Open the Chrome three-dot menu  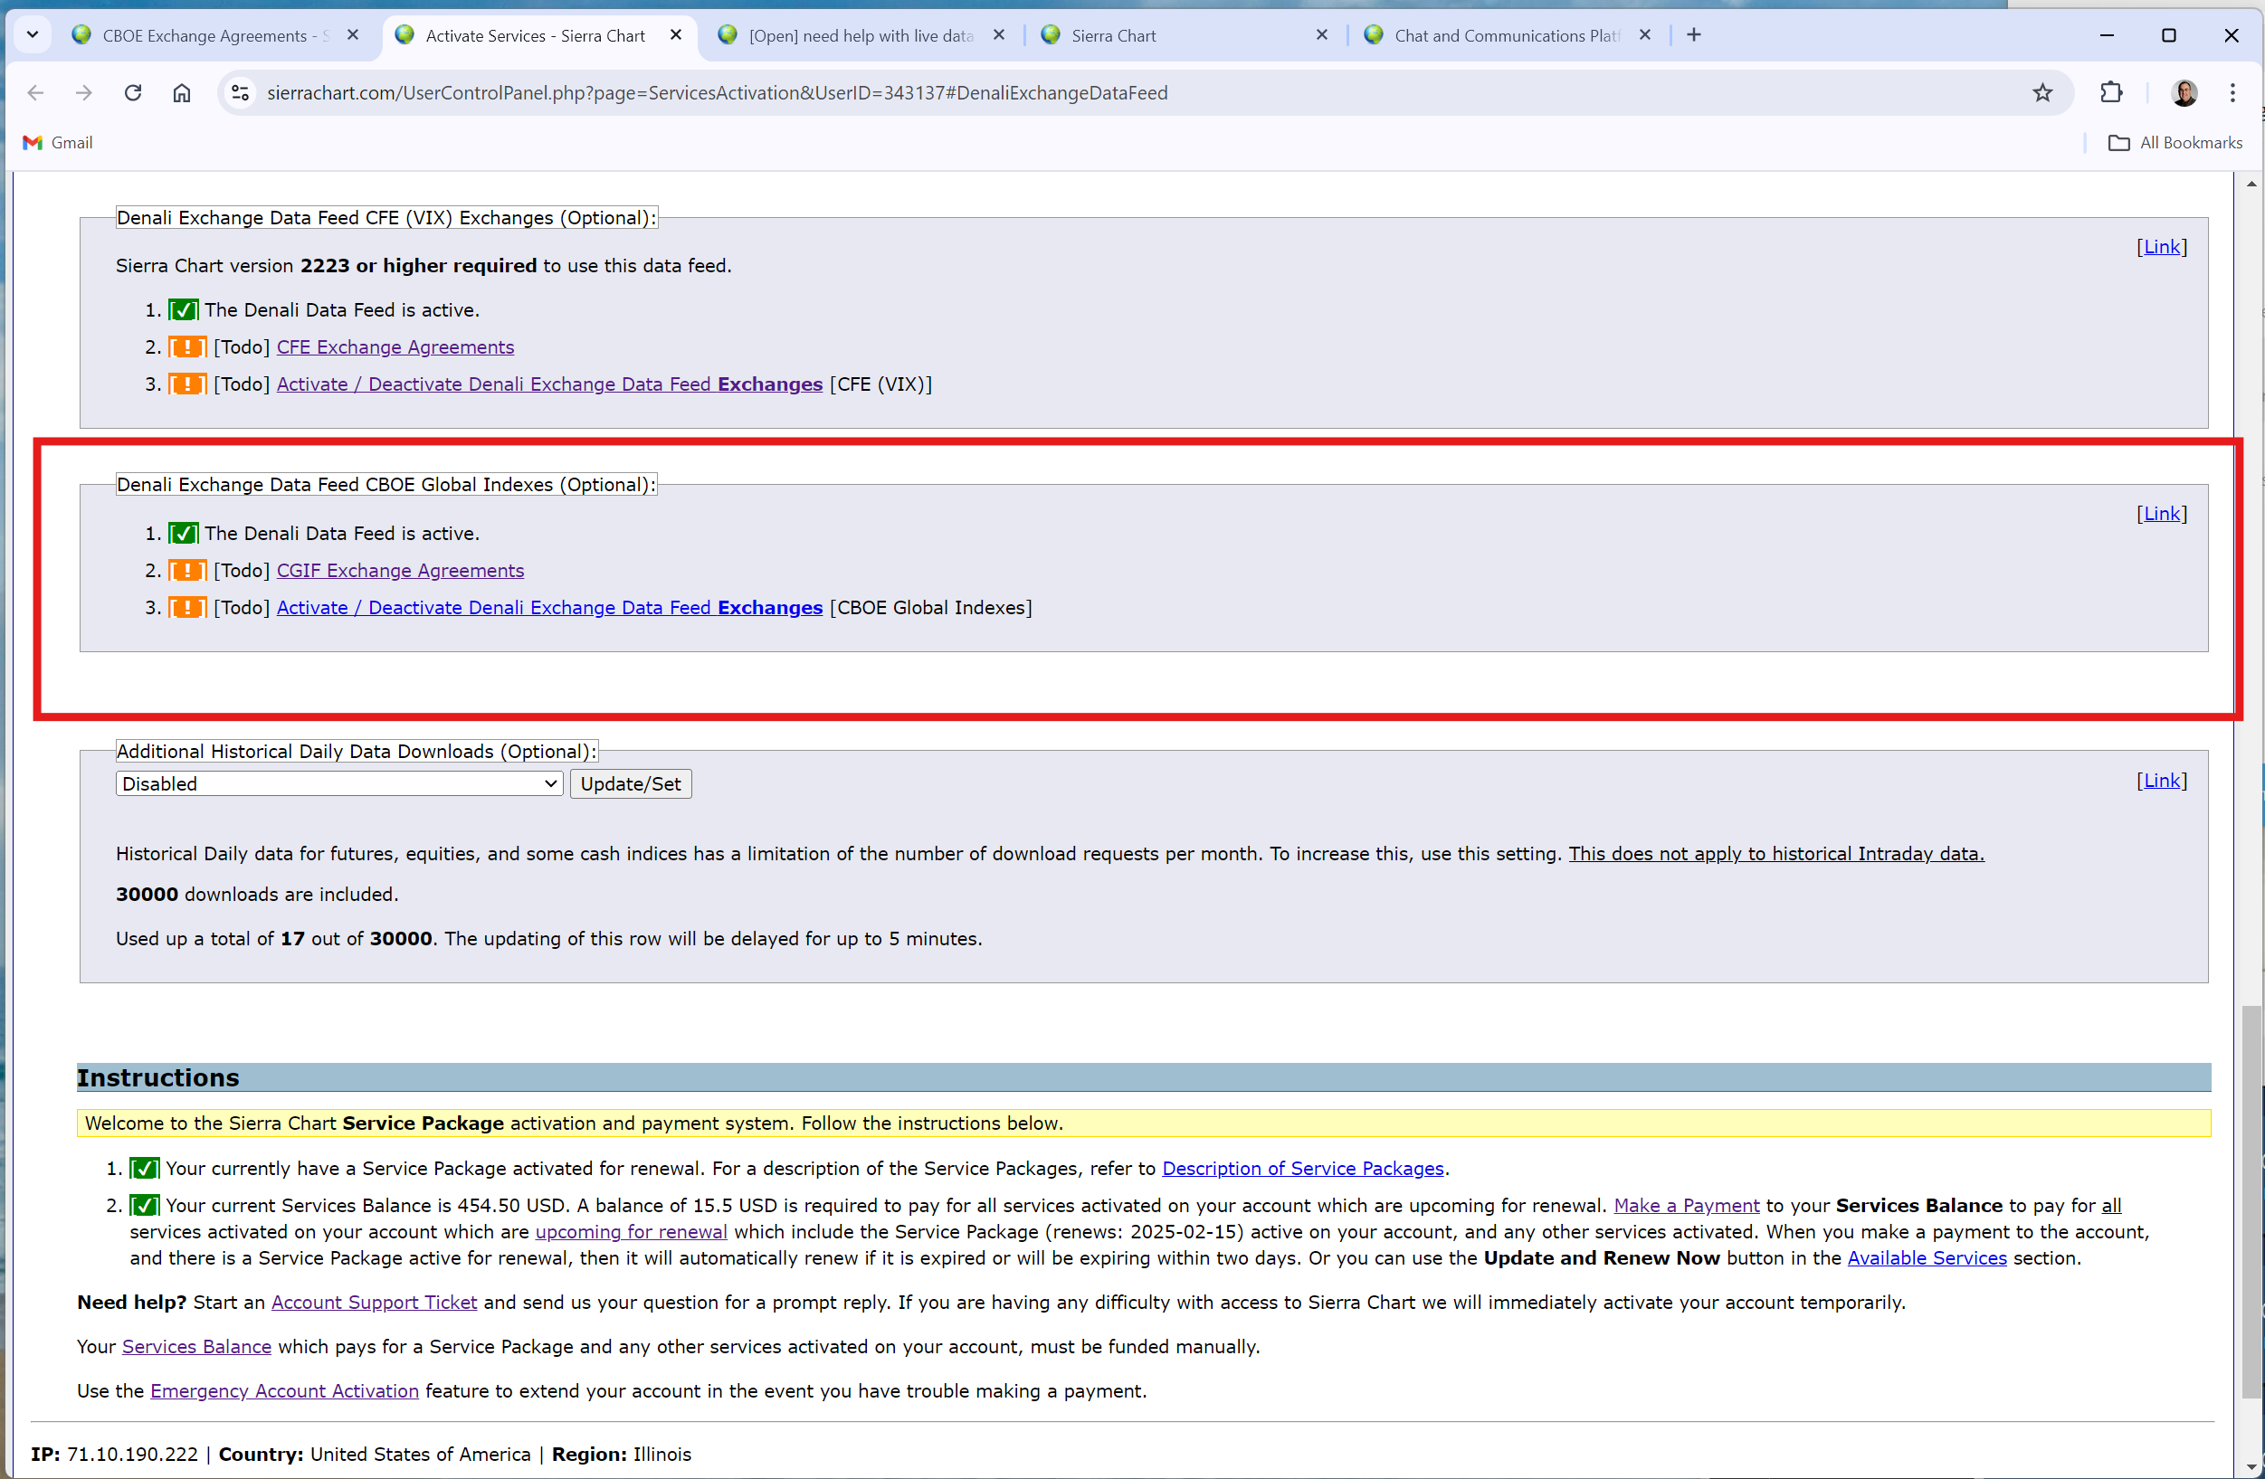[2232, 92]
